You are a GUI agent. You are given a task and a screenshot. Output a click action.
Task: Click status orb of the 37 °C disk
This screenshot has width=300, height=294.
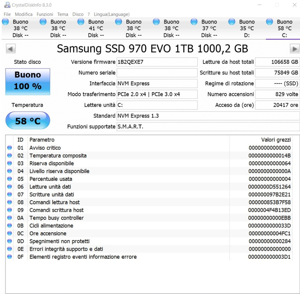[x=194, y=22]
